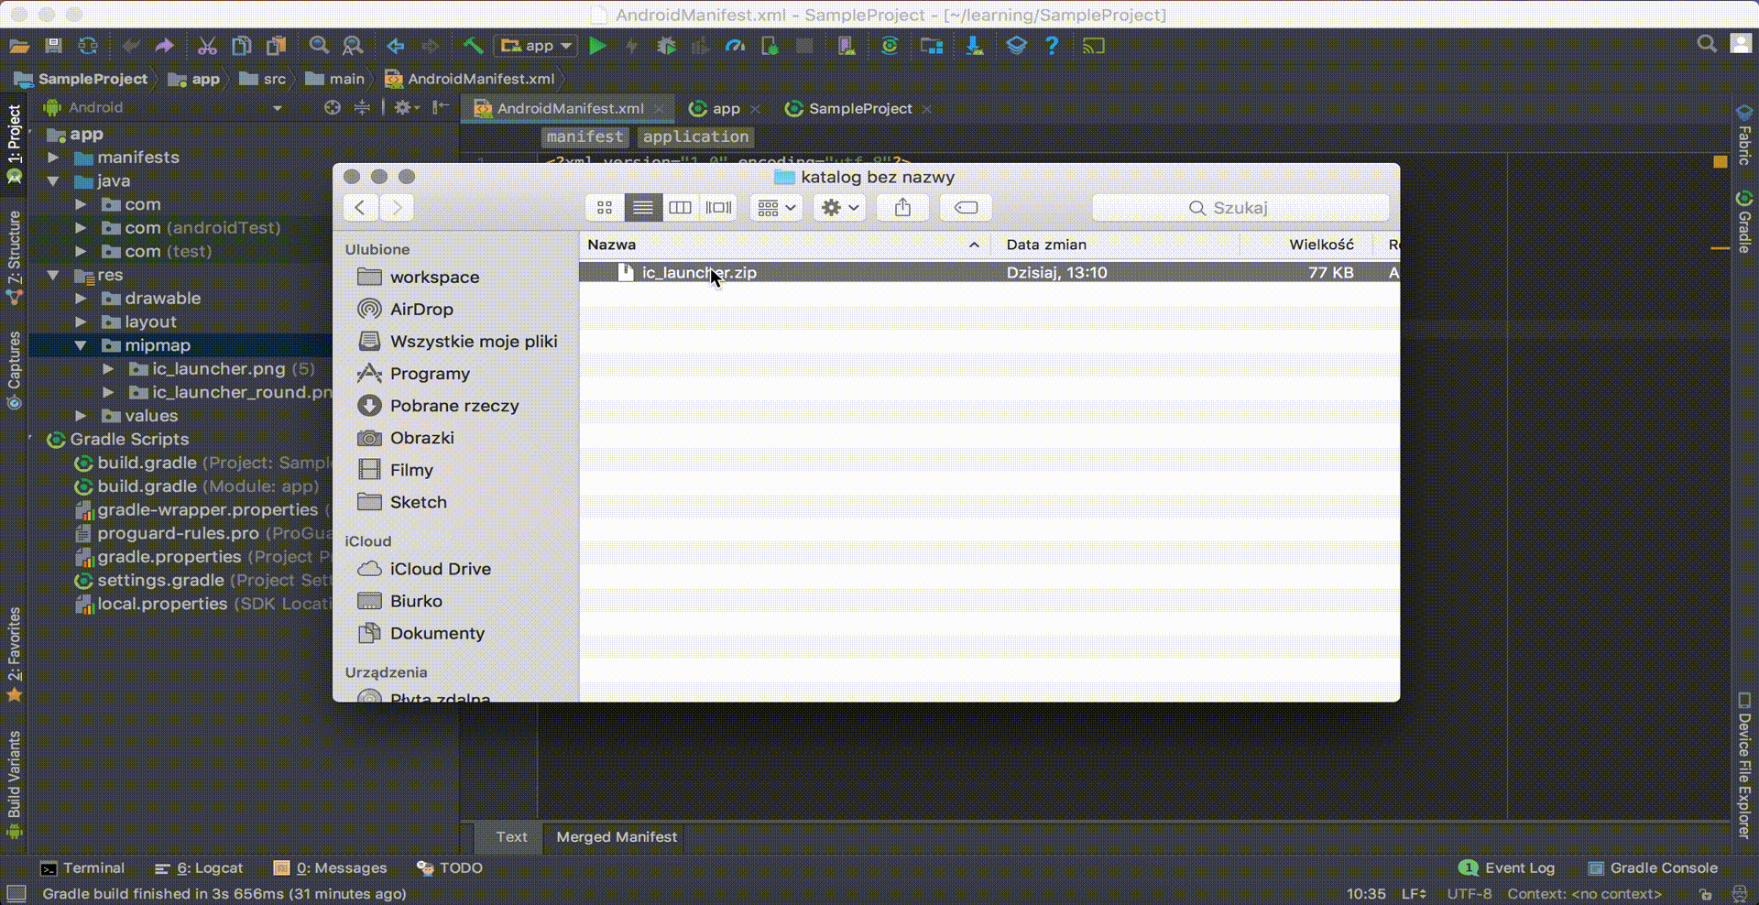Click the Make Project hammer icon
Screen dimensions: 1759x905
[473, 46]
